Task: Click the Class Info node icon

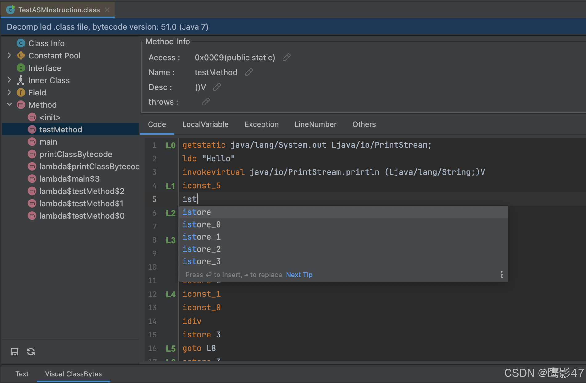Action: pos(21,43)
